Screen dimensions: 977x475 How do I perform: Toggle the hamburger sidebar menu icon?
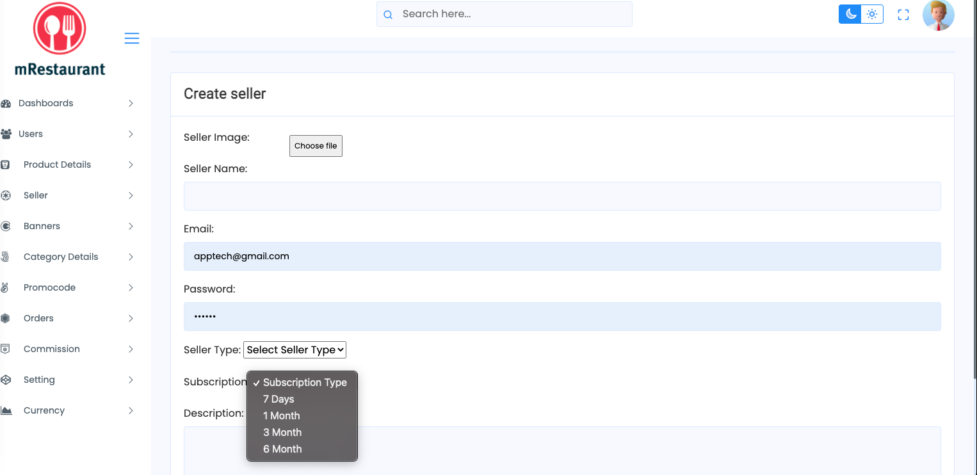coord(132,38)
